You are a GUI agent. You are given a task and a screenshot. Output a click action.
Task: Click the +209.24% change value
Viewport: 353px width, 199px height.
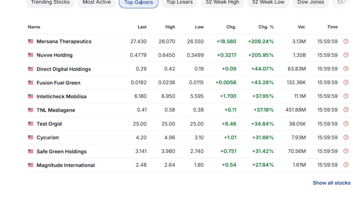click(261, 42)
